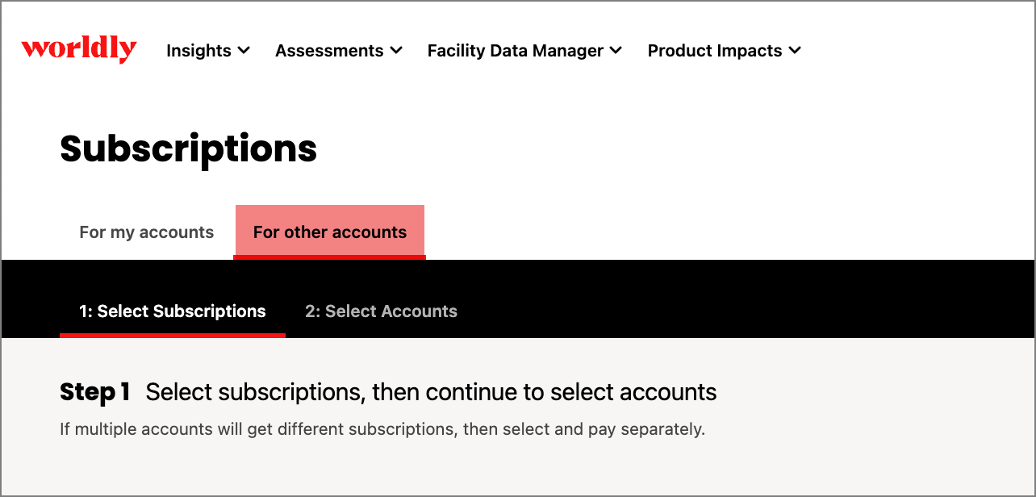The height and width of the screenshot is (497, 1036).
Task: Click red indicator under Select Subscriptions step
Action: click(172, 335)
